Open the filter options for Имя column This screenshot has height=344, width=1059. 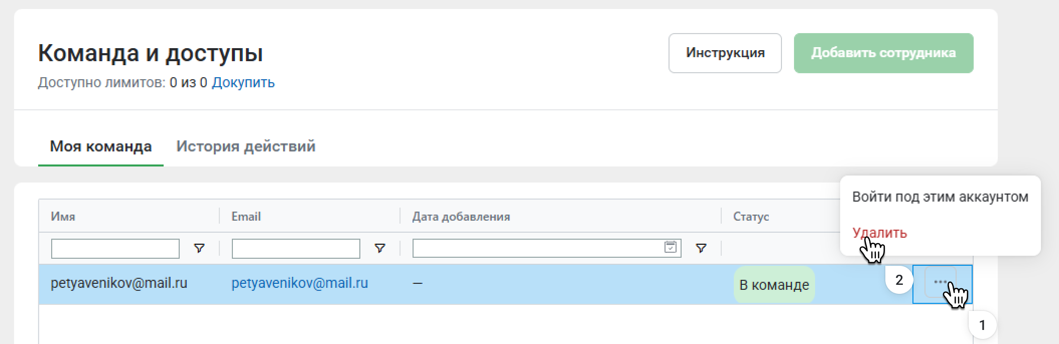(x=199, y=248)
